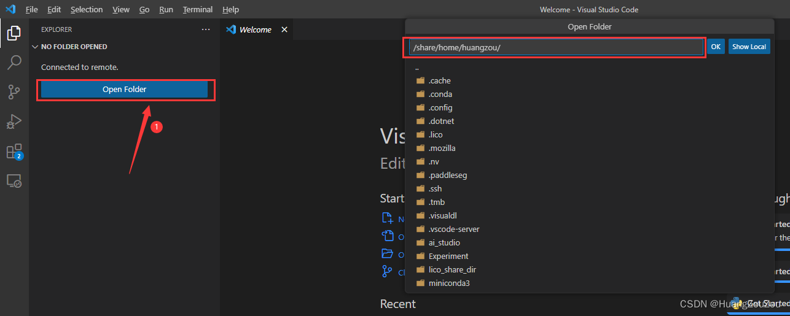
Task: Select the .conda folder
Action: 589,94
